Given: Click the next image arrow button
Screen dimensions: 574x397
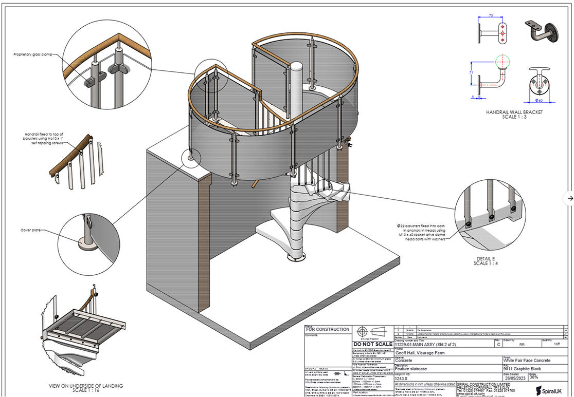Looking at the screenshot, I should pos(568,198).
